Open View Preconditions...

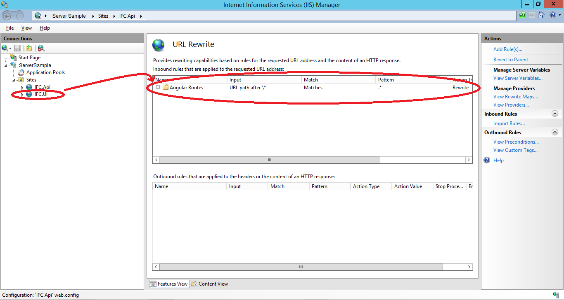click(x=516, y=142)
